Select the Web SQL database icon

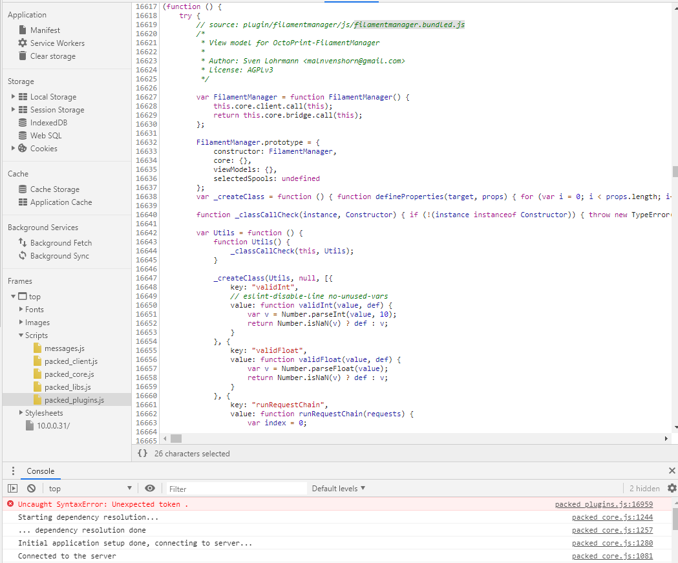coord(23,135)
